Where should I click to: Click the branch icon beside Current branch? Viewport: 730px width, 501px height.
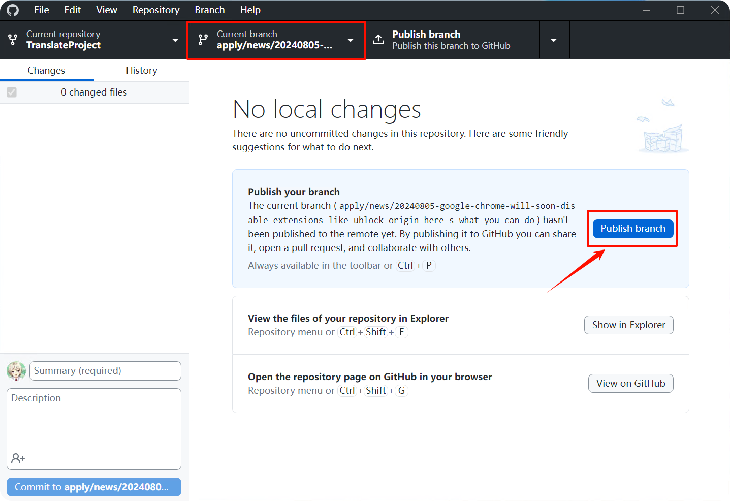click(203, 40)
